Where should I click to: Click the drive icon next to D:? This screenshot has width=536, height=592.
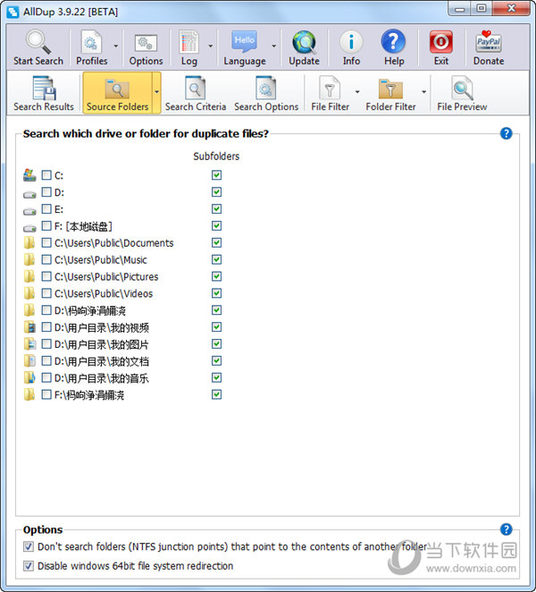point(29,194)
